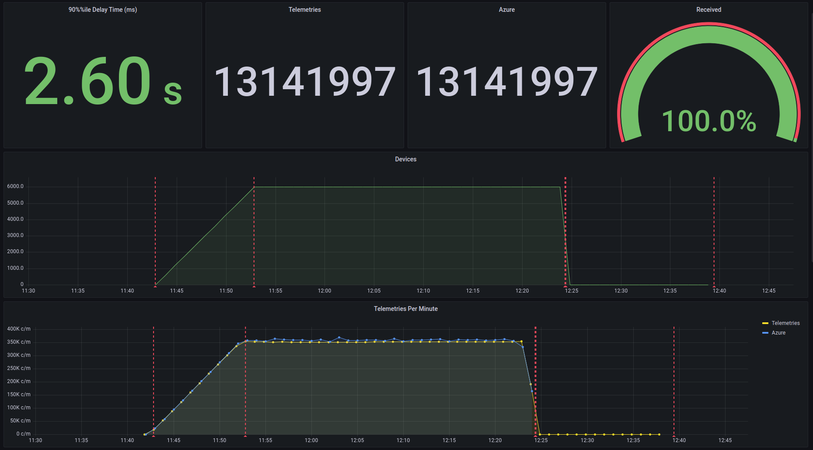Click the Devices annotation marker near 11:53
This screenshot has width=813, height=450.
(254, 286)
